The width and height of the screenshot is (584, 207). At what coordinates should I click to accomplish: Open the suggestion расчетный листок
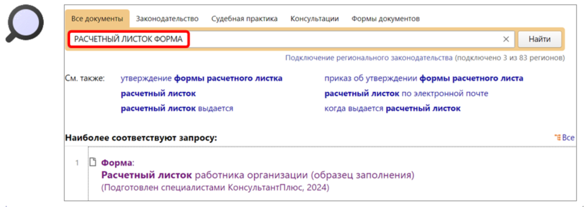[x=159, y=94]
